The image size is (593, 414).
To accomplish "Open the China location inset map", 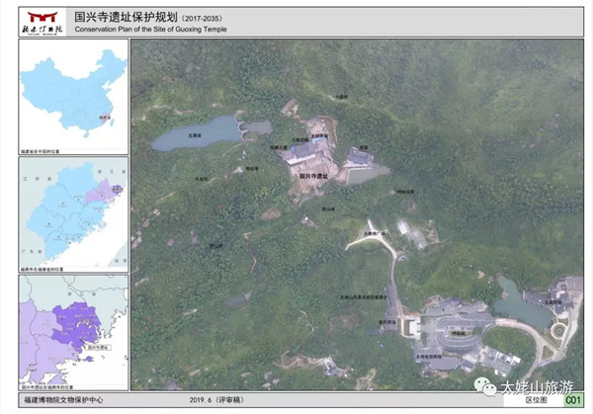I will (73, 97).
